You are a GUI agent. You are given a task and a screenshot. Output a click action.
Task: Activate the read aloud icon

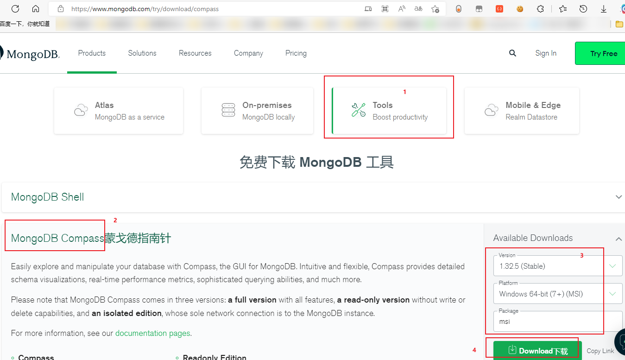tap(402, 9)
